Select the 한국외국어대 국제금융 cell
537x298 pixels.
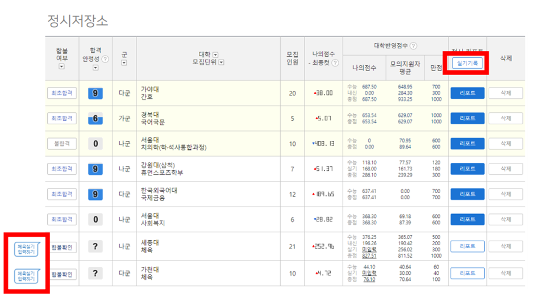[208, 194]
